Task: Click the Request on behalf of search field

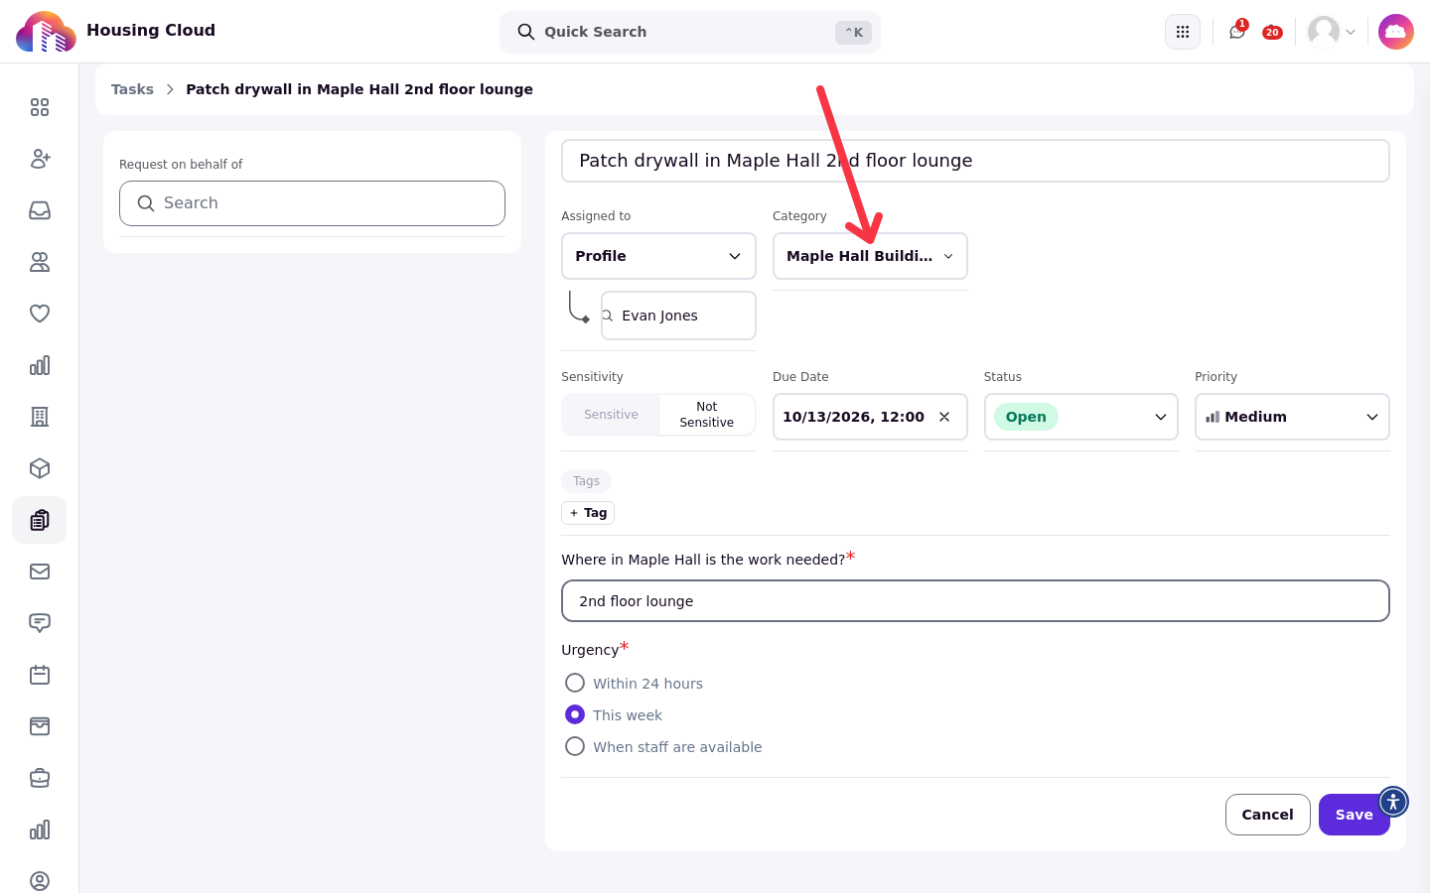Action: 312,203
